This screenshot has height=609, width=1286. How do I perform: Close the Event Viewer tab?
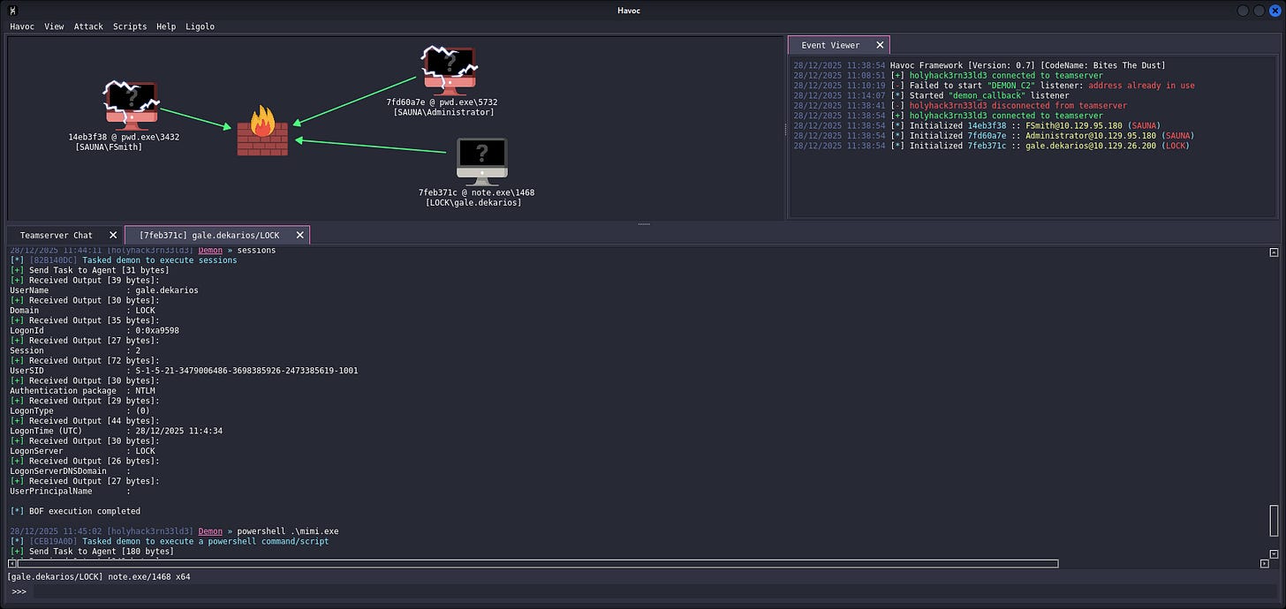880,45
